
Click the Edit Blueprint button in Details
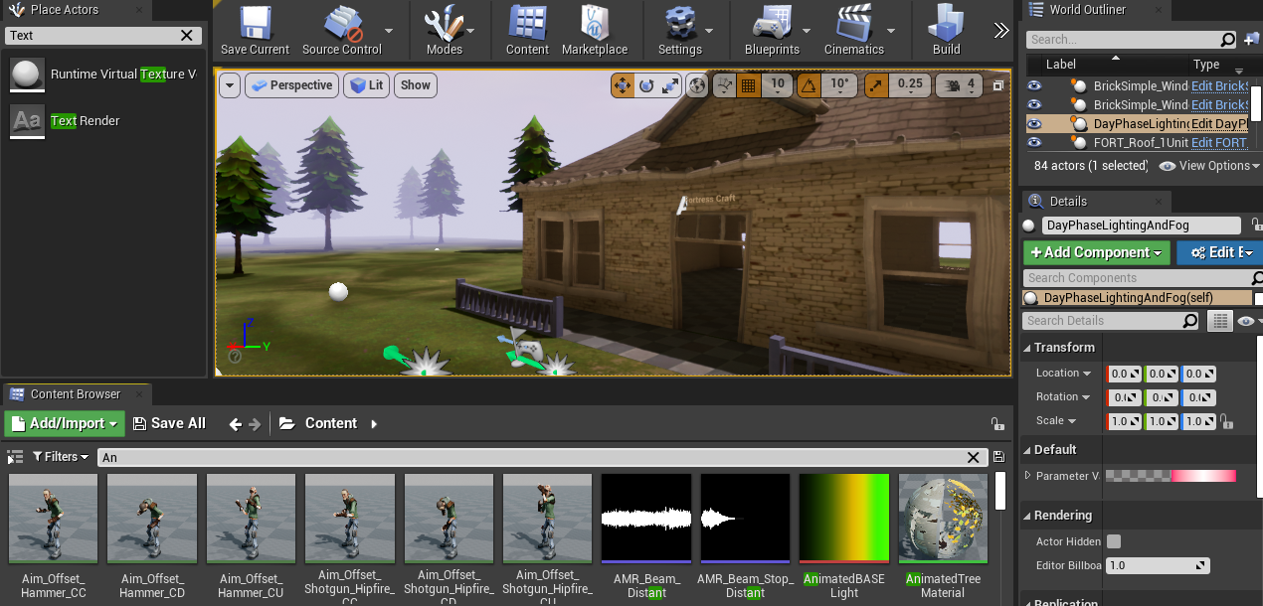coord(1220,252)
